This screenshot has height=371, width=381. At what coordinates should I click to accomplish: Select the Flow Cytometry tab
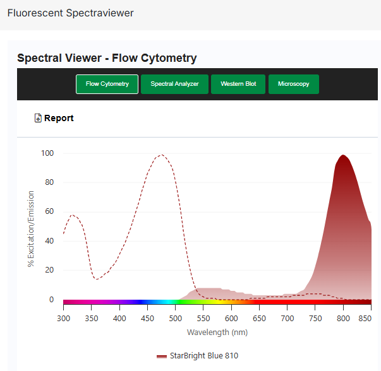(x=107, y=84)
